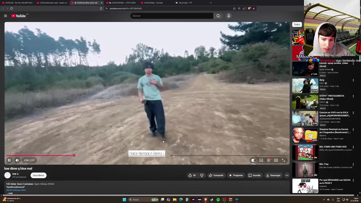Open File Explorer from the taskbar
The width and height of the screenshot is (361, 203).
175,200
